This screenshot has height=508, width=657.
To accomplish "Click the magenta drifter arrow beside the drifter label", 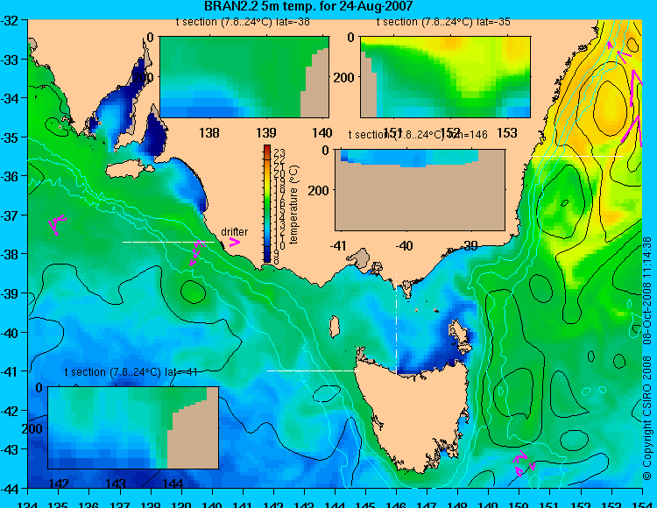I will (234, 242).
